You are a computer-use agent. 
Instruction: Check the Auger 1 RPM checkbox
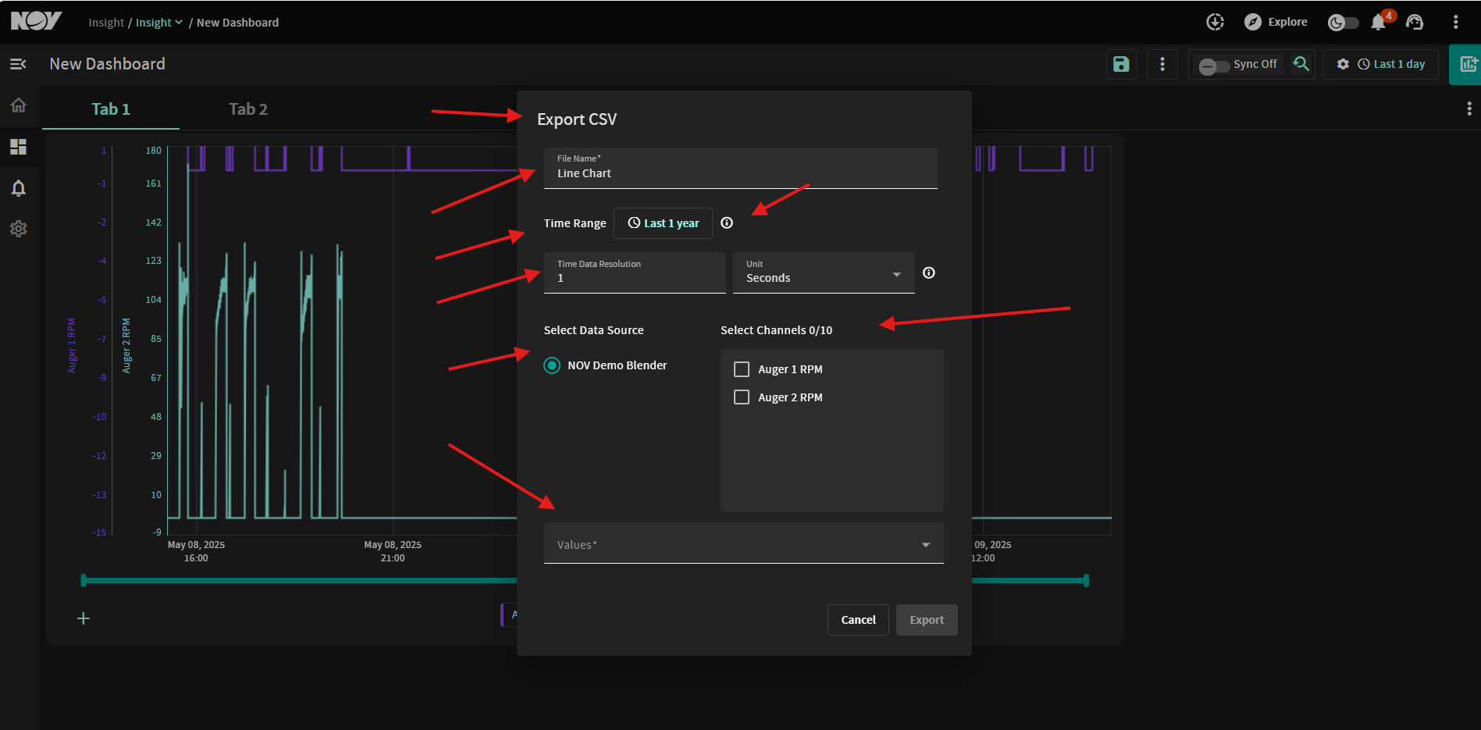(742, 369)
